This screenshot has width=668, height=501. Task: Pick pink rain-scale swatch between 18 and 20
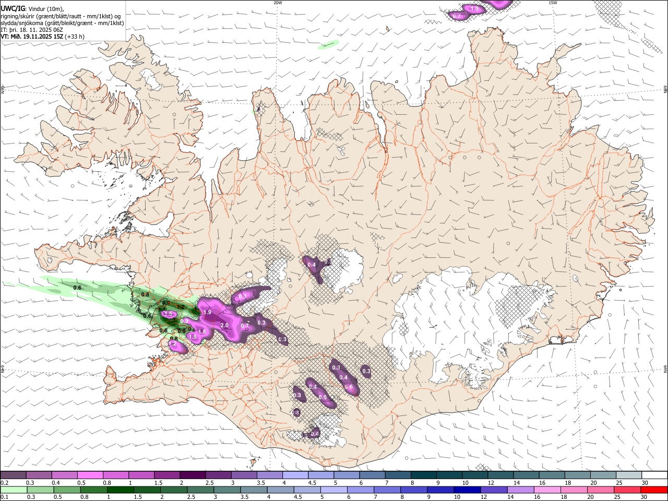tap(574, 490)
